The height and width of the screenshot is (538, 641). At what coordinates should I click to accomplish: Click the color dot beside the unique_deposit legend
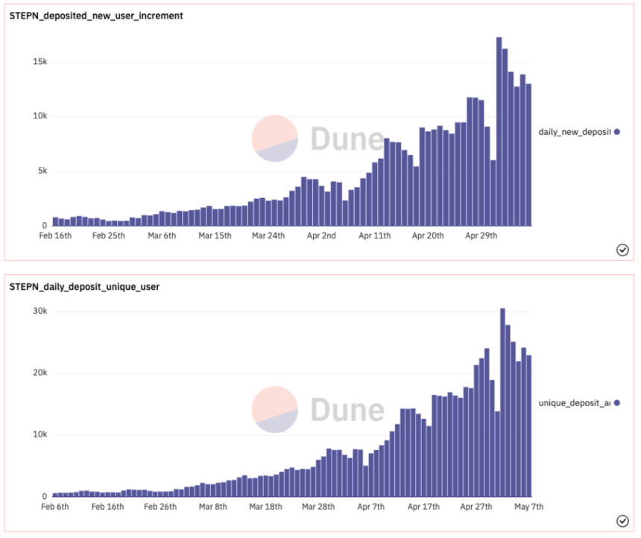tap(617, 403)
